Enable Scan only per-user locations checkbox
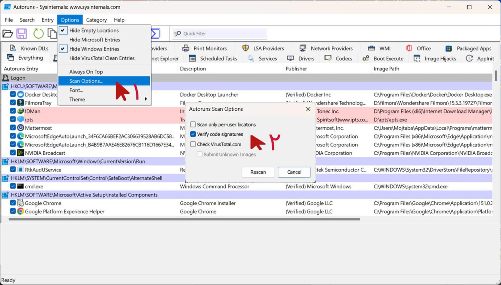This screenshot has width=501, height=285. pyautogui.click(x=193, y=124)
